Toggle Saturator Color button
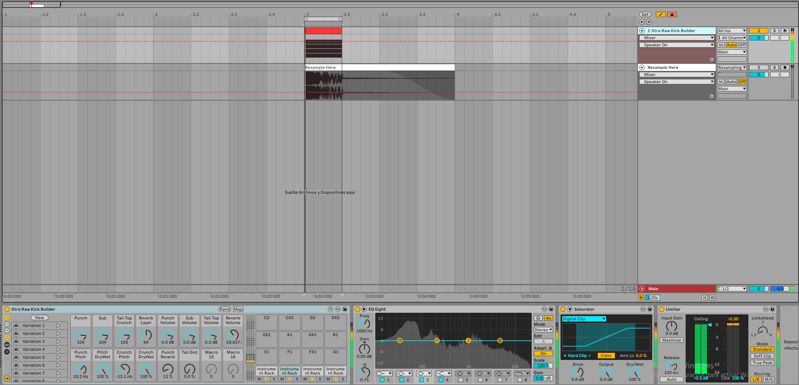Image resolution: width=799 pixels, height=385 pixels. point(606,356)
